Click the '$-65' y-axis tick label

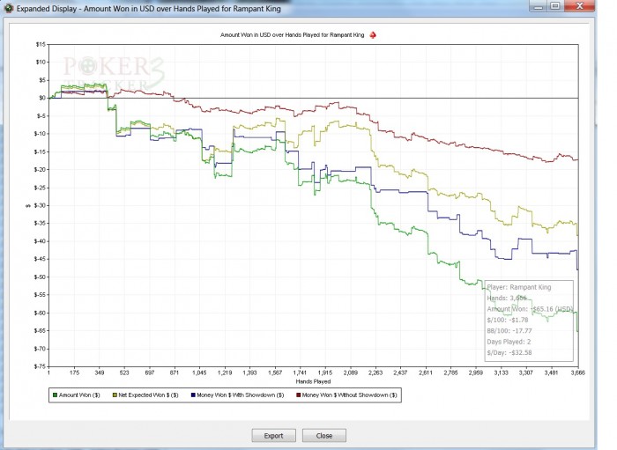click(40, 330)
